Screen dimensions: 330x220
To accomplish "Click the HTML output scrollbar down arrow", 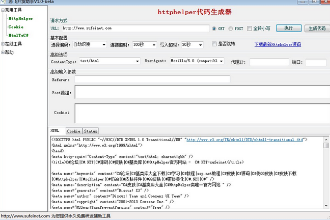I will click(326, 206).
